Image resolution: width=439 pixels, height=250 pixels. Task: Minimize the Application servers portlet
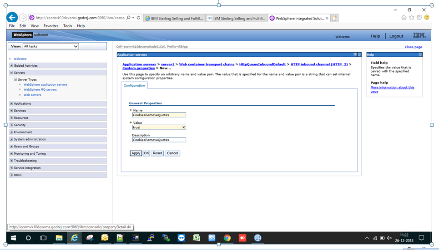(359, 55)
